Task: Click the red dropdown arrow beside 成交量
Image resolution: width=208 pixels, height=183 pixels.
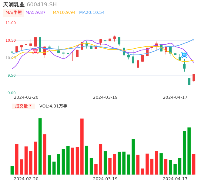Action: (x=30, y=106)
